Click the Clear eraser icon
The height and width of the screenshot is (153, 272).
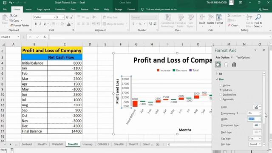click(x=229, y=25)
